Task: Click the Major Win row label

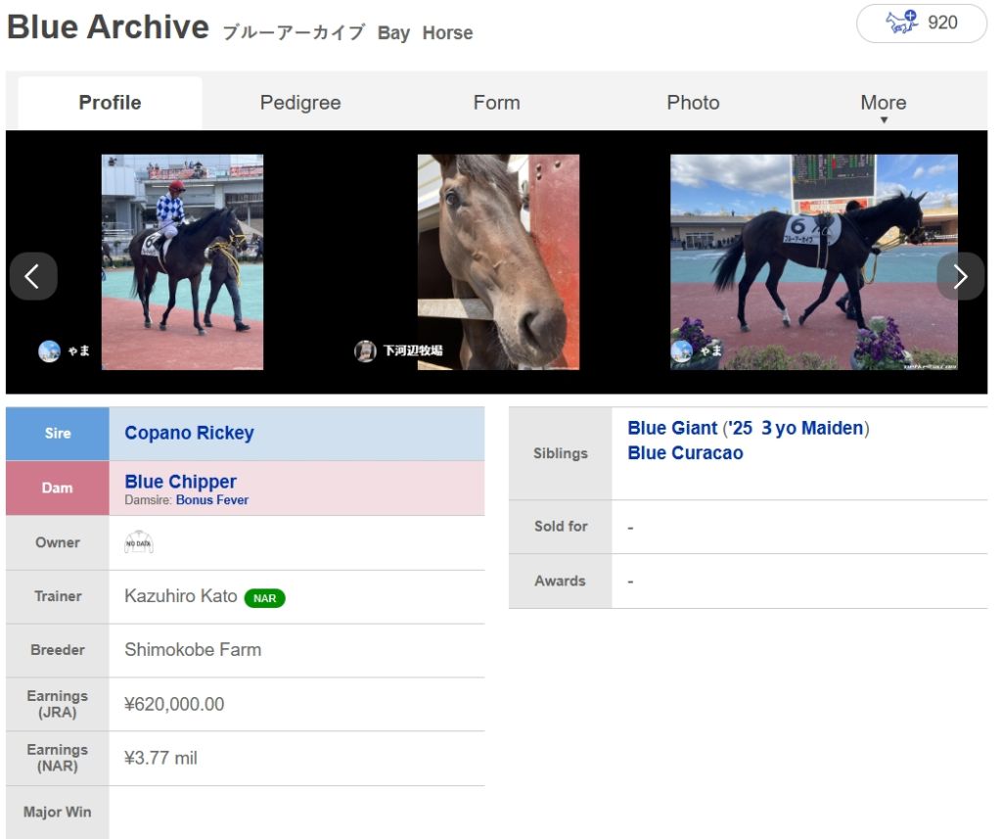Action: tap(58, 813)
